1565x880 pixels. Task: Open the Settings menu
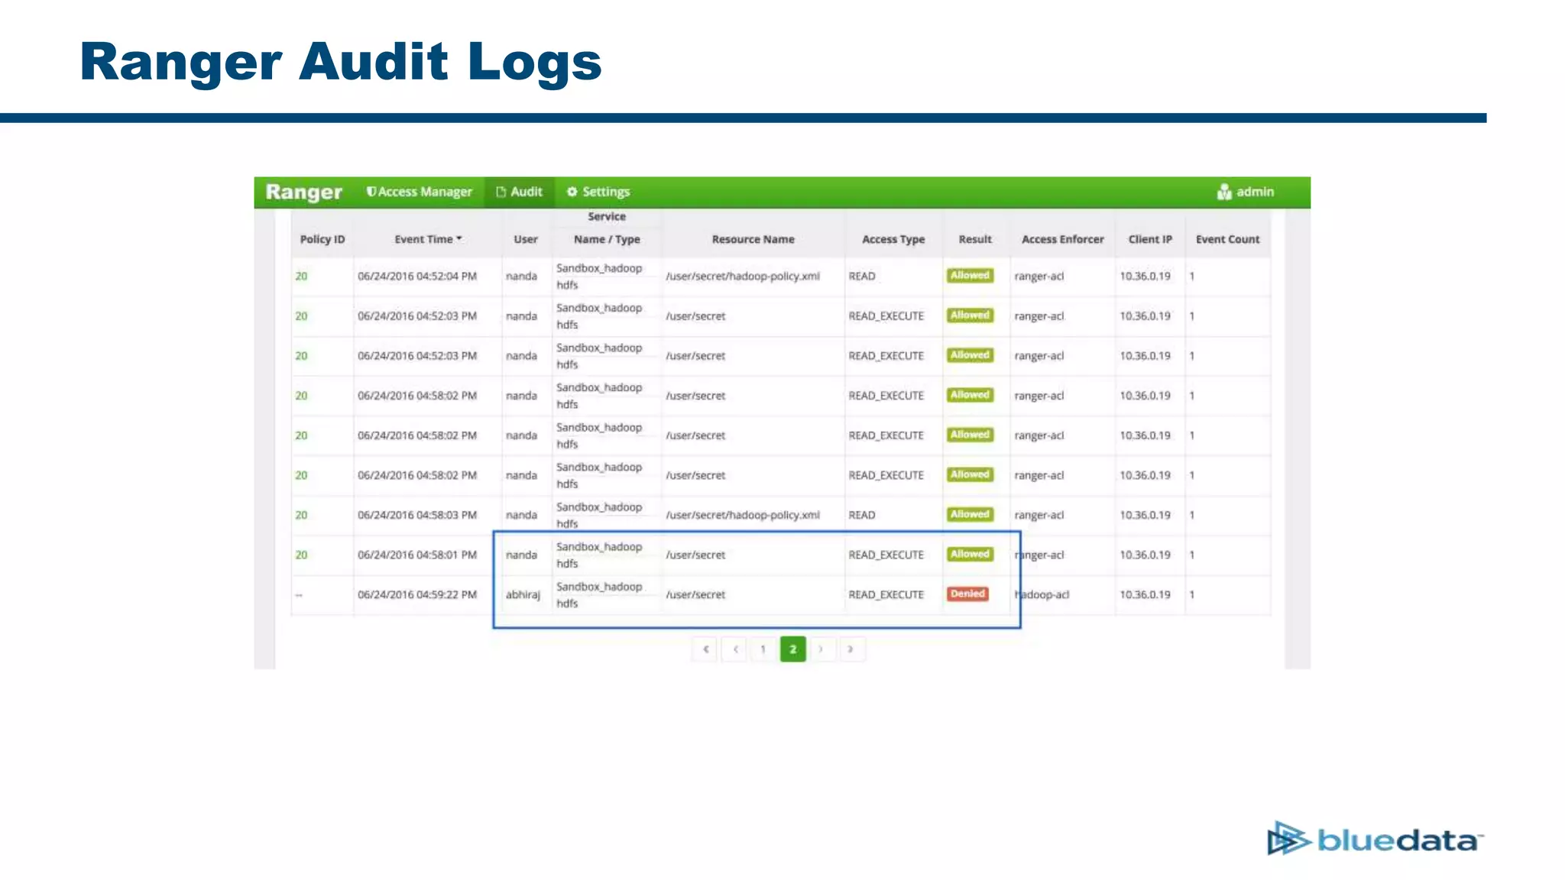click(598, 192)
